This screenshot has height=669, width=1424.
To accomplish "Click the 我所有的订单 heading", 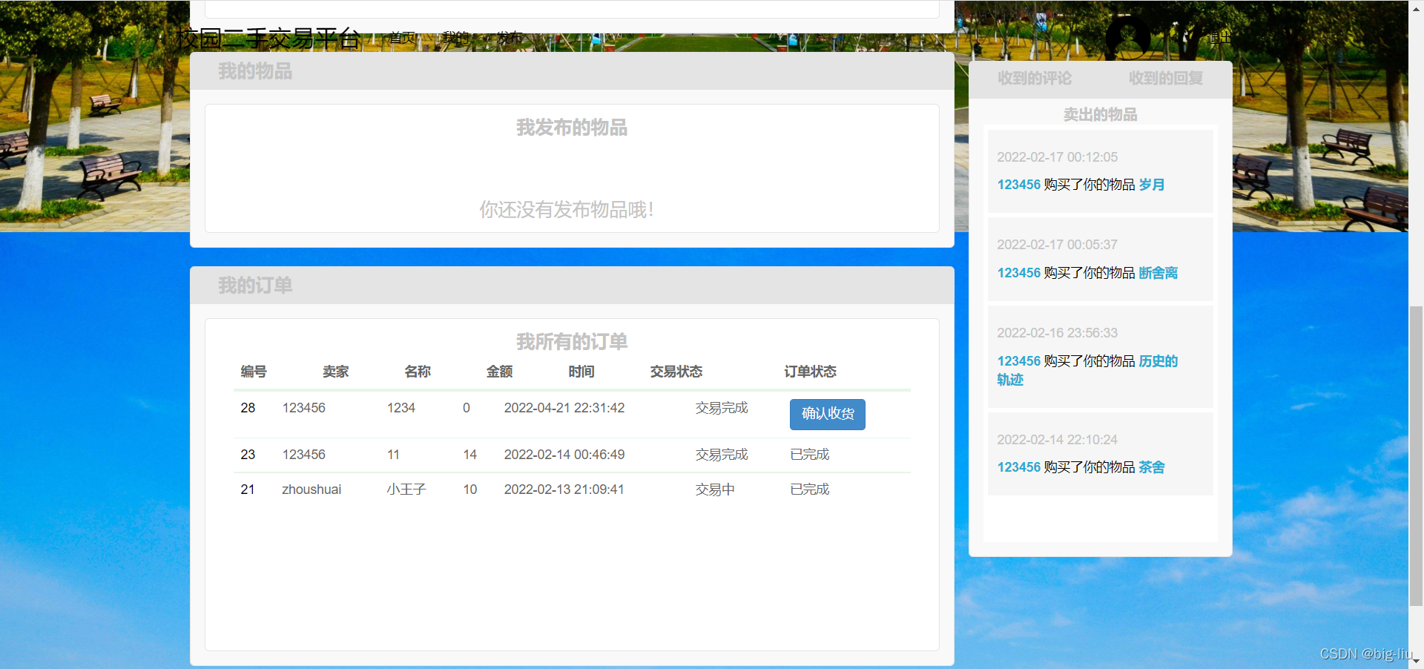I will [x=572, y=342].
